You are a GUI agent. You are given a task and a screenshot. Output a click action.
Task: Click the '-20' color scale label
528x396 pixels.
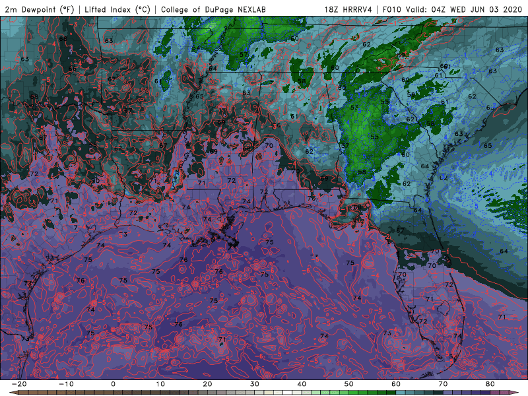pos(19,384)
